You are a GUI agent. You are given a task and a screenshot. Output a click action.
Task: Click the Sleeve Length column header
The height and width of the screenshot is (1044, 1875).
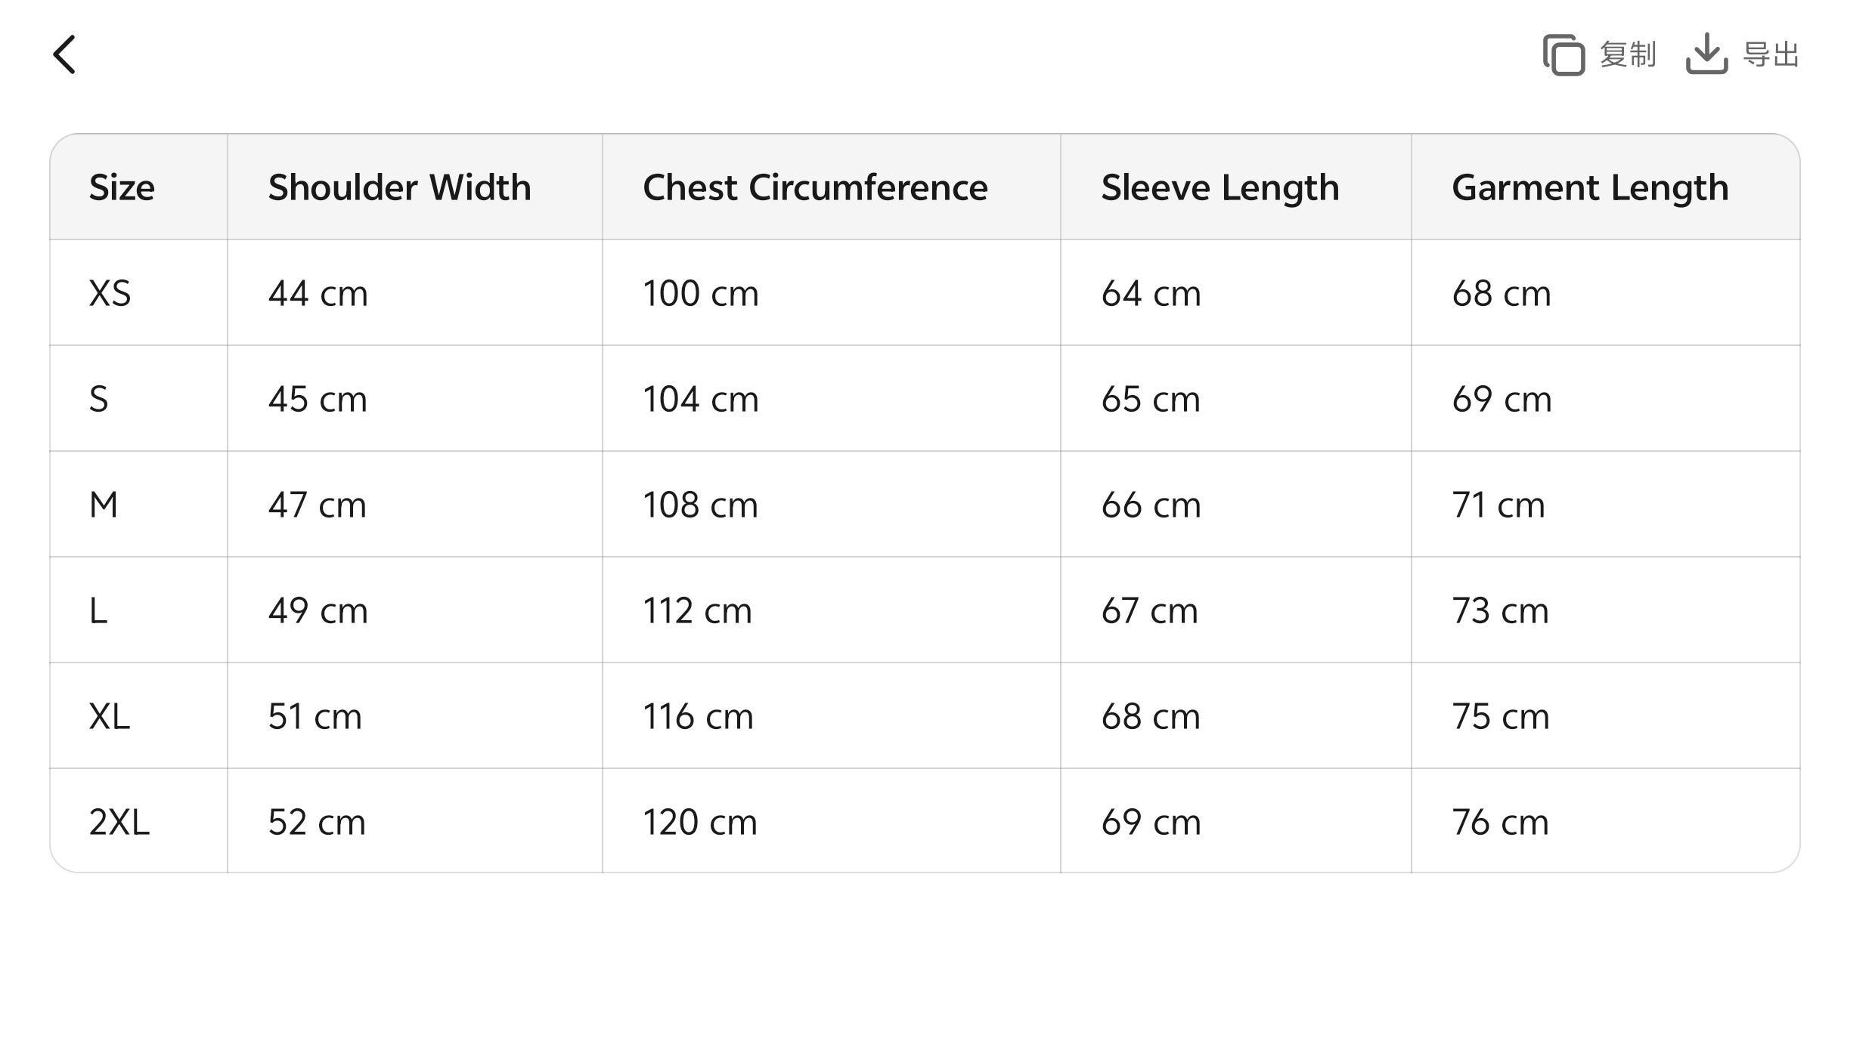[x=1220, y=187]
